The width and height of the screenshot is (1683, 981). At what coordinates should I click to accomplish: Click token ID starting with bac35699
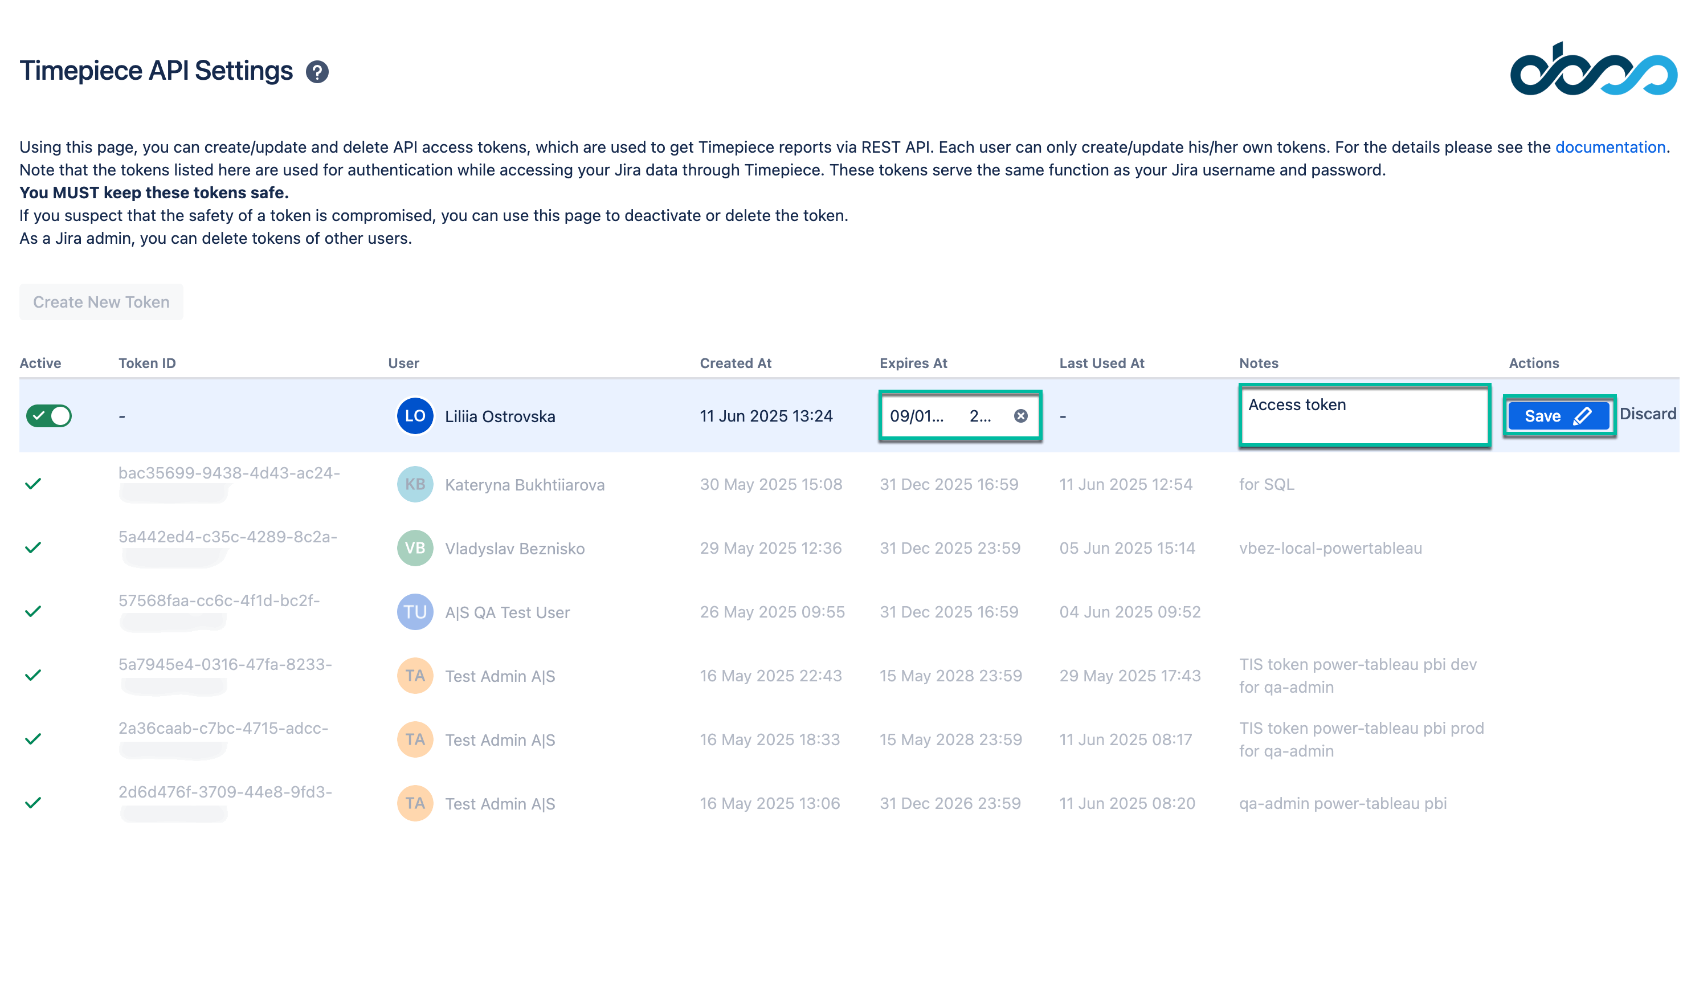coord(229,473)
